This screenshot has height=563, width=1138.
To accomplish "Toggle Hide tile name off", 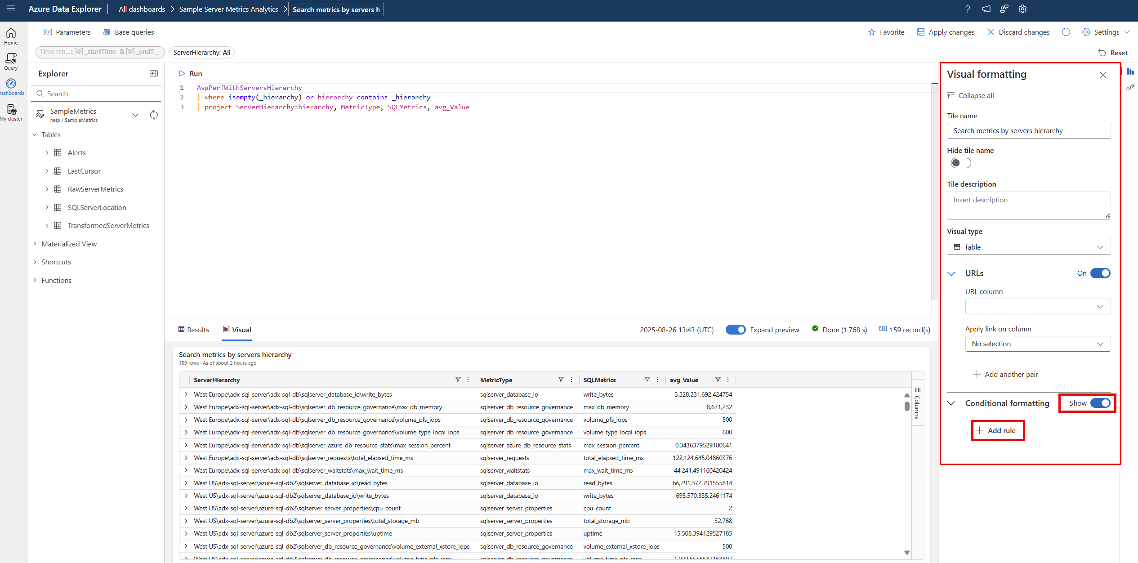I will (x=960, y=163).
